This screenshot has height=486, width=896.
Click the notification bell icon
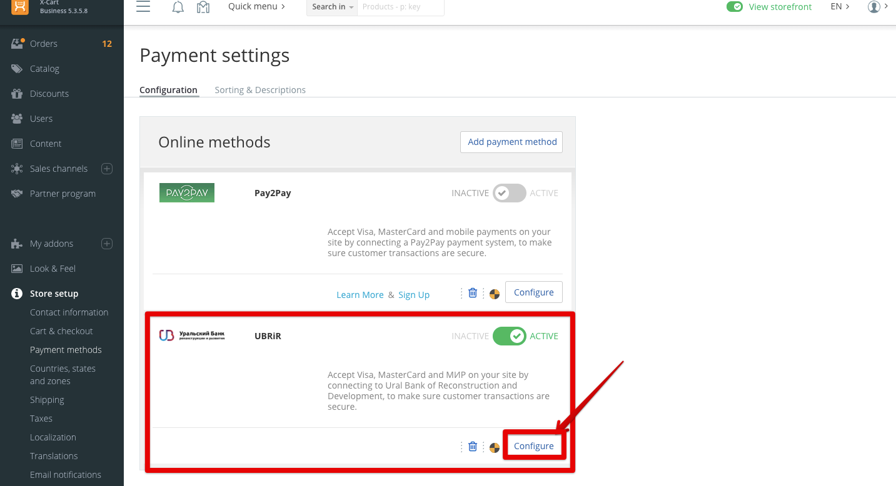[178, 7]
